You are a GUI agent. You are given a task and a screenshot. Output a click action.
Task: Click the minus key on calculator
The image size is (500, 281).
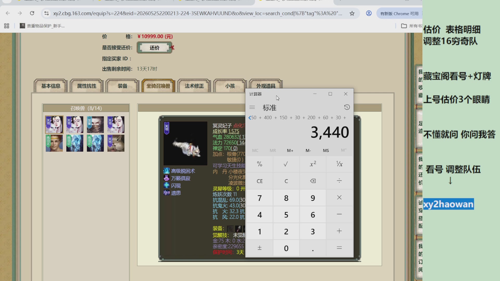coord(339,215)
